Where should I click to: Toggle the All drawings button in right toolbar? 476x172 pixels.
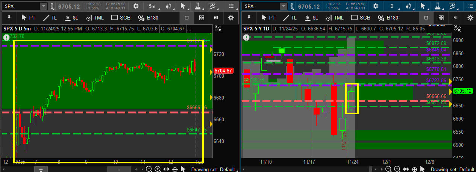click(x=456, y=18)
